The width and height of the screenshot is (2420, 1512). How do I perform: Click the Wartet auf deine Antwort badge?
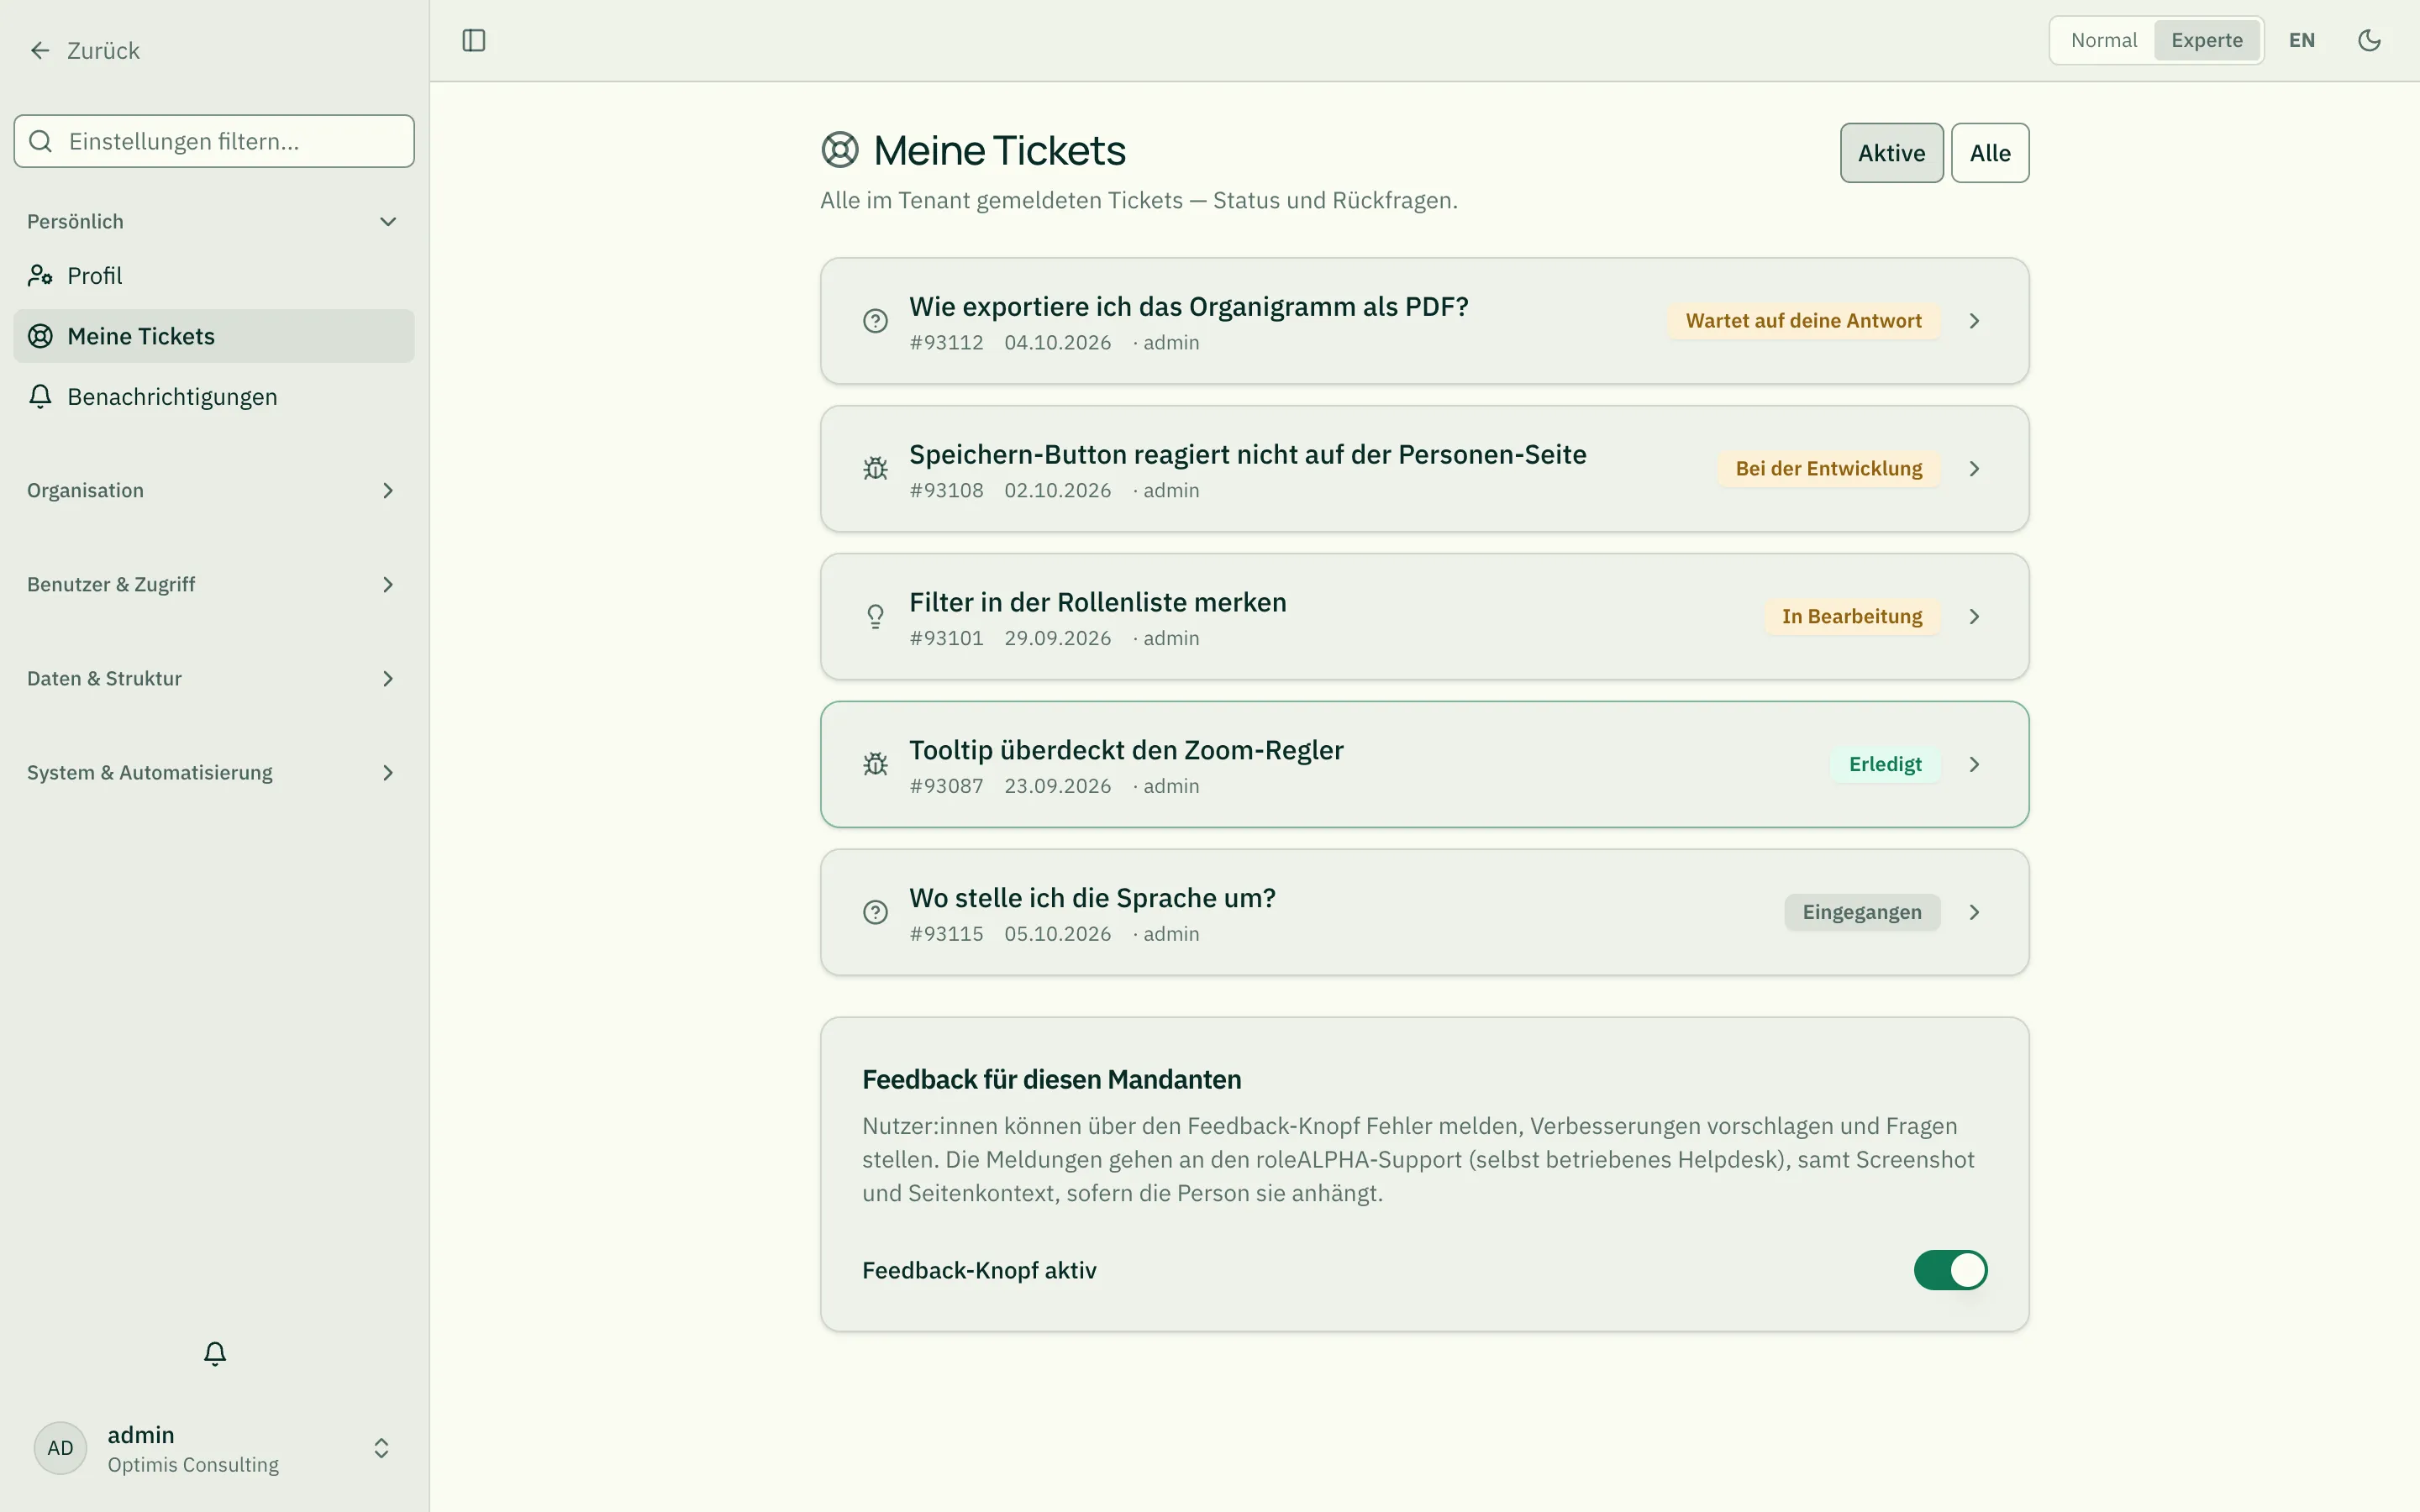1803,321
